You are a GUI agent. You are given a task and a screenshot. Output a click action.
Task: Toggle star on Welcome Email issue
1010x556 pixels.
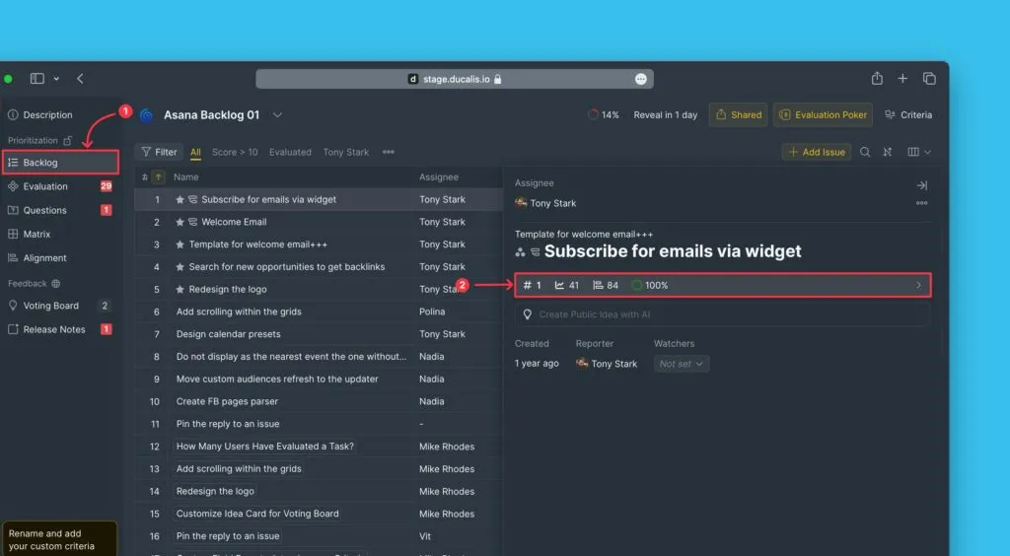(x=180, y=222)
